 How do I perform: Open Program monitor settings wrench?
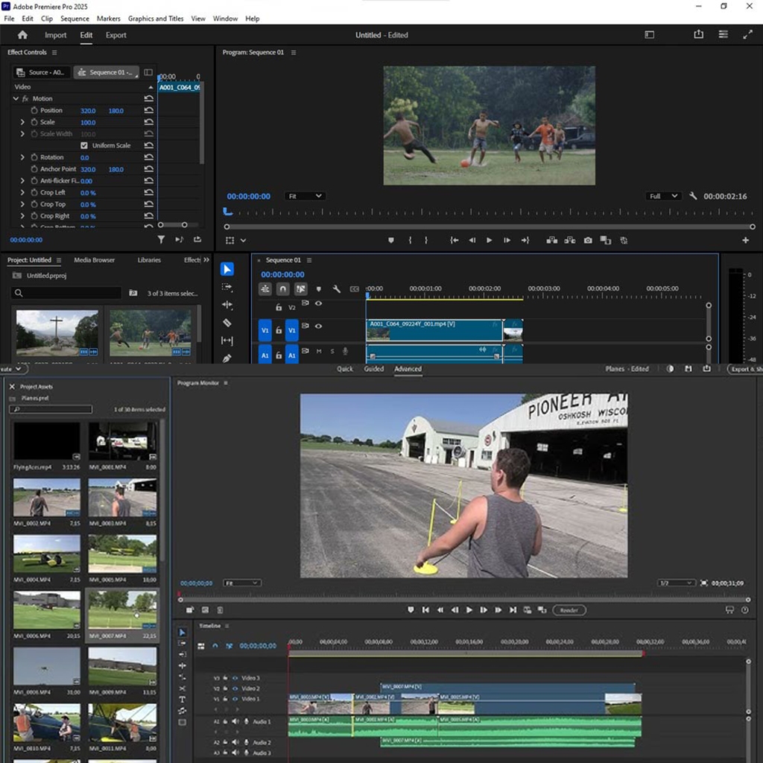[x=694, y=196]
